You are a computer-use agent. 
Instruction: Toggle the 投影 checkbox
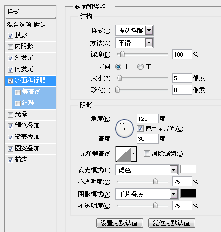click(10, 35)
